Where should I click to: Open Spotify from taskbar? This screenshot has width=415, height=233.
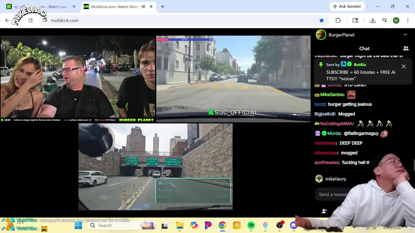point(251,226)
